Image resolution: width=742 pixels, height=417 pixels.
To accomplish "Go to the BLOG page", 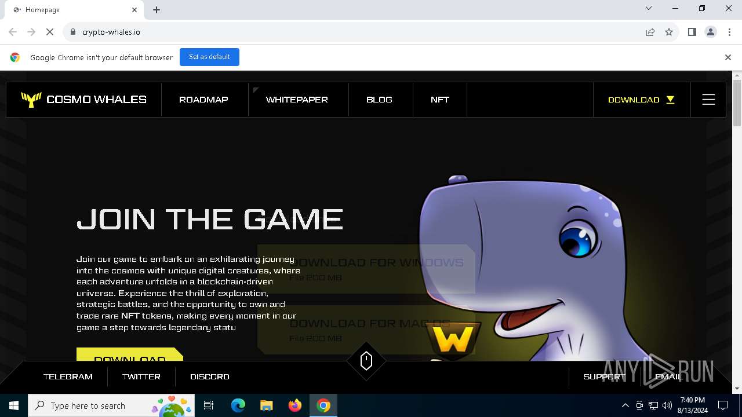I will (379, 100).
